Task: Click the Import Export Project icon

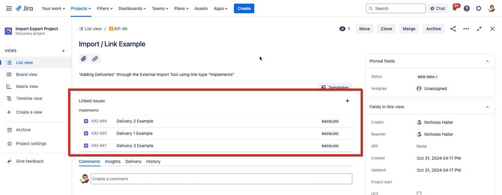Action: [9, 31]
